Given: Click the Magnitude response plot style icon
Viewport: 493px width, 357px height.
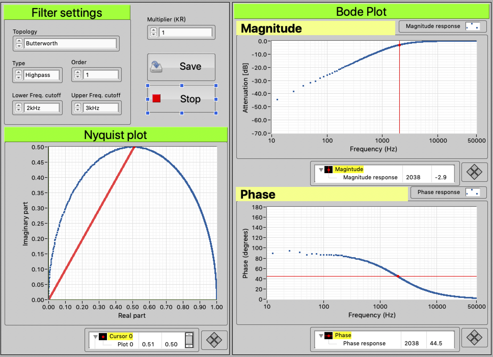Looking at the screenshot, I should [473, 26].
